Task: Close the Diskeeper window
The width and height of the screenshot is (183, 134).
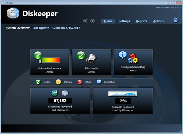Action: click(179, 3)
